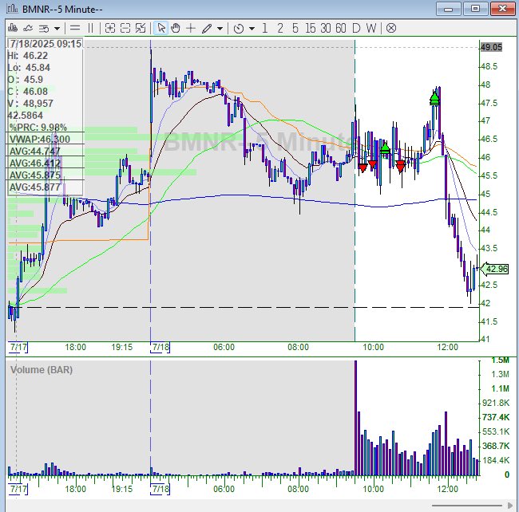
Task: Click the AVG:45.877 indicator label
Action: pyautogui.click(x=35, y=187)
